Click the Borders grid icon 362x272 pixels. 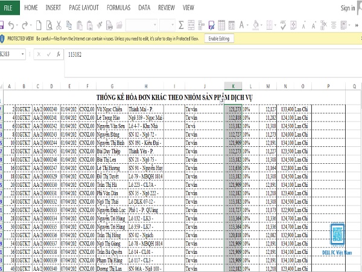pyautogui.click(x=269, y=25)
